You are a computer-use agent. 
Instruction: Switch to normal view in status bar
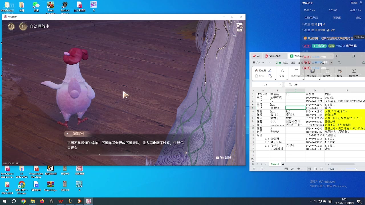(309, 169)
